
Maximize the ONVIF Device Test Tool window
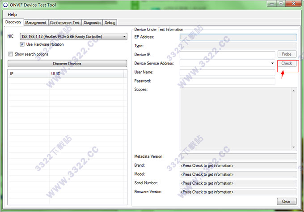point(281,4)
